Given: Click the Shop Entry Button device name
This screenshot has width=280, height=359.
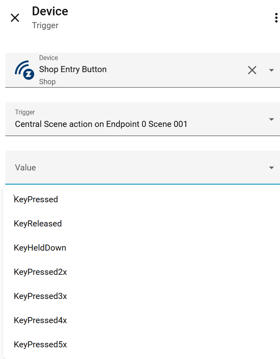Looking at the screenshot, I should pyautogui.click(x=73, y=69).
